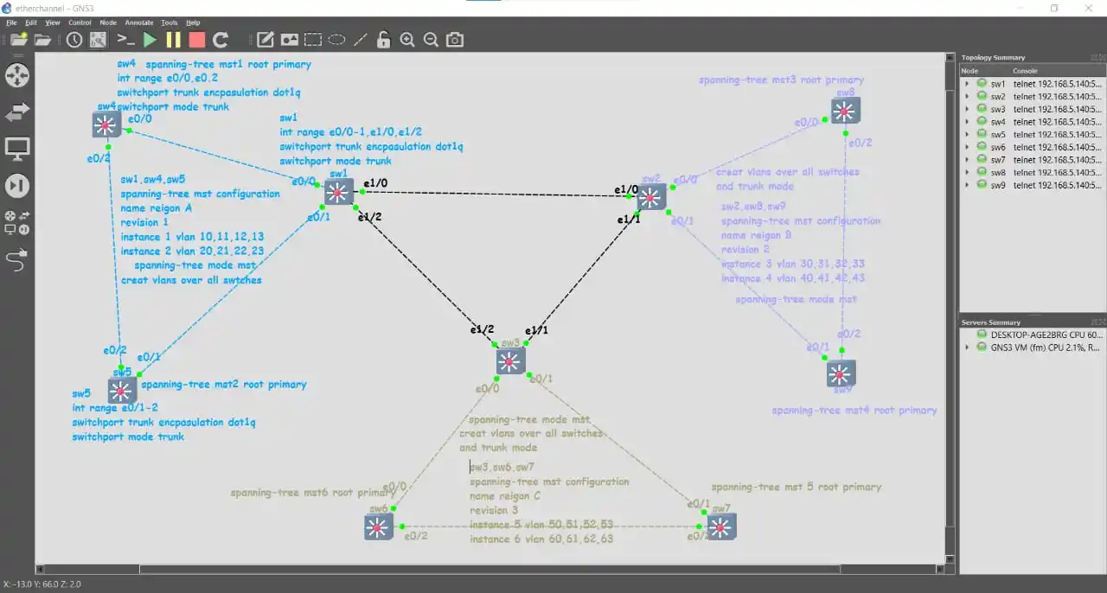
Task: Select the Add a note tool
Action: [266, 40]
